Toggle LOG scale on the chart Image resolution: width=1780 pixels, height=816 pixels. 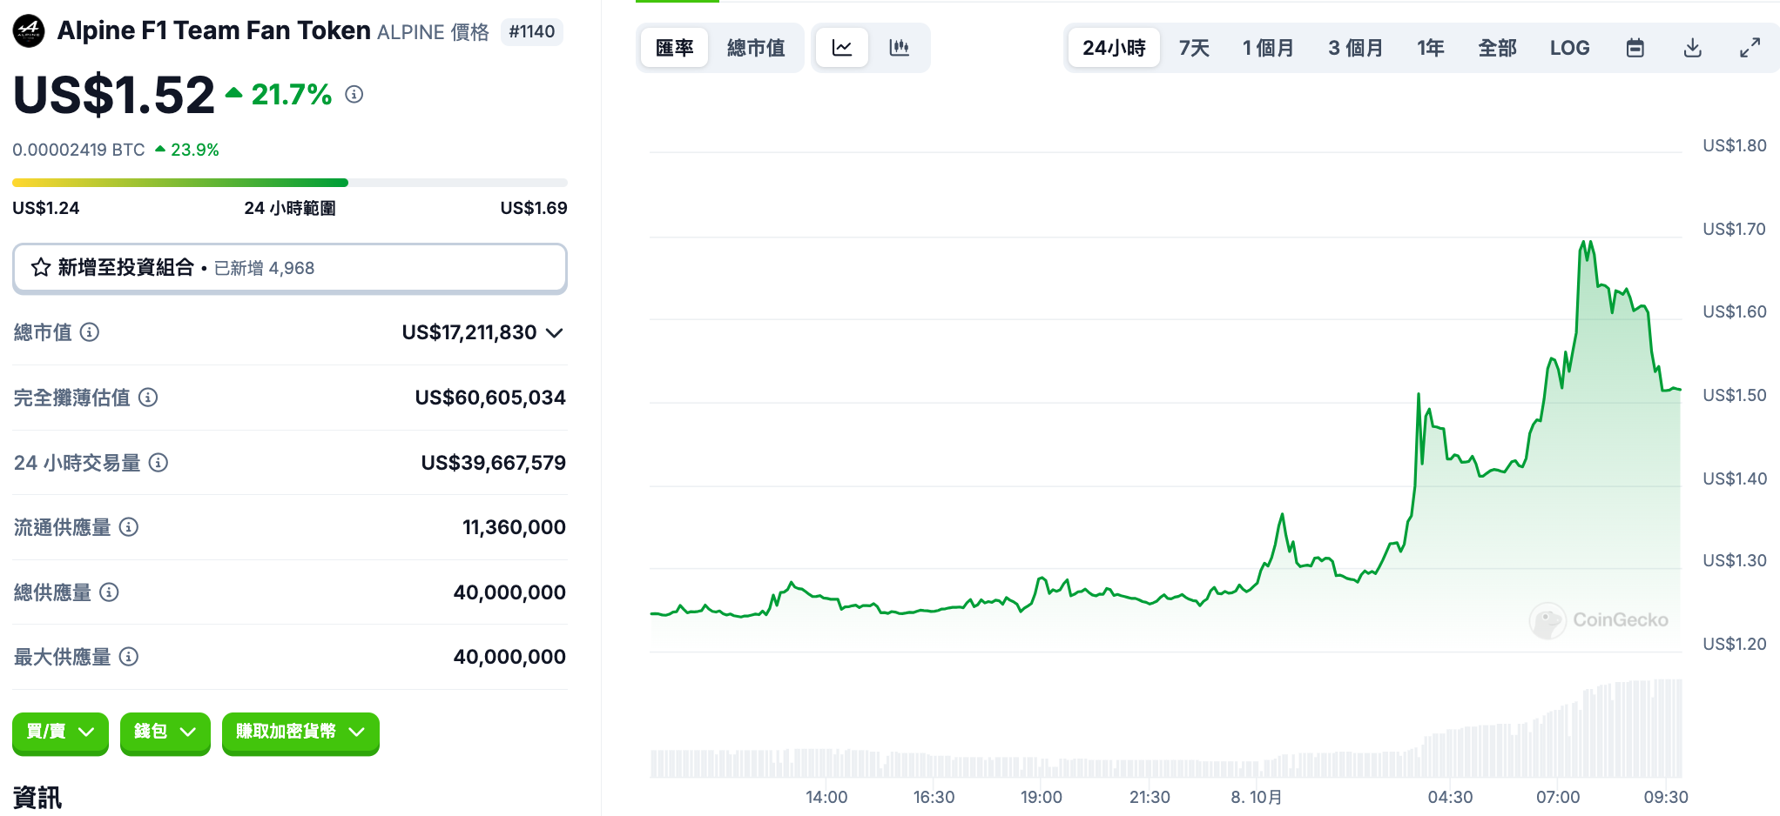coord(1569,48)
